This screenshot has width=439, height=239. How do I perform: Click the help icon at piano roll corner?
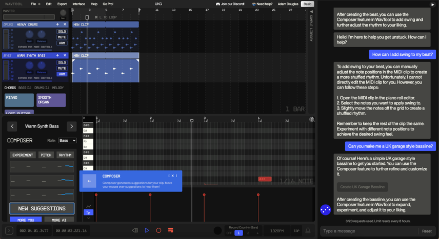click(x=311, y=119)
